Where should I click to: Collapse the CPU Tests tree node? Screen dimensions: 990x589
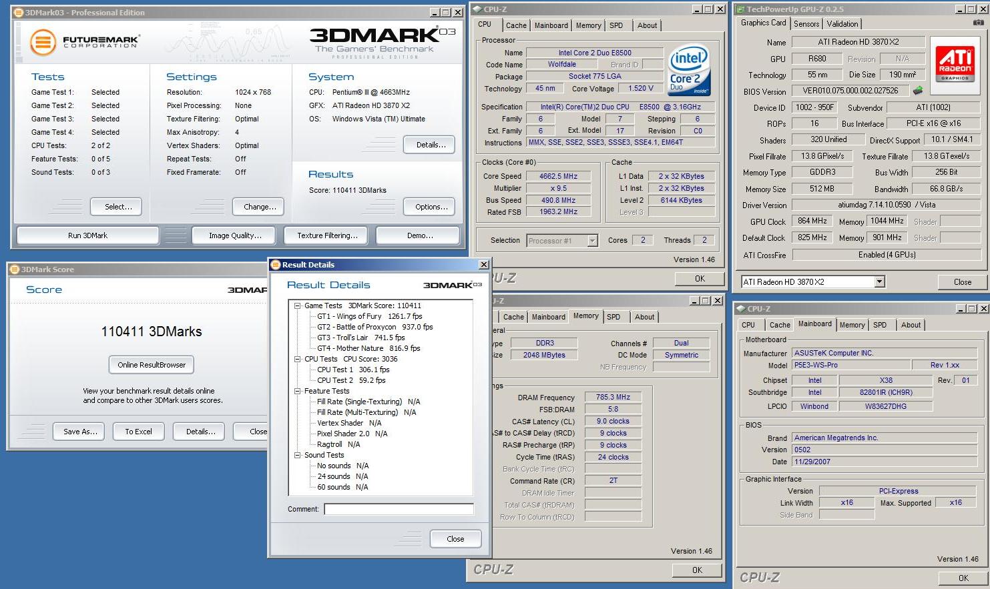click(298, 359)
